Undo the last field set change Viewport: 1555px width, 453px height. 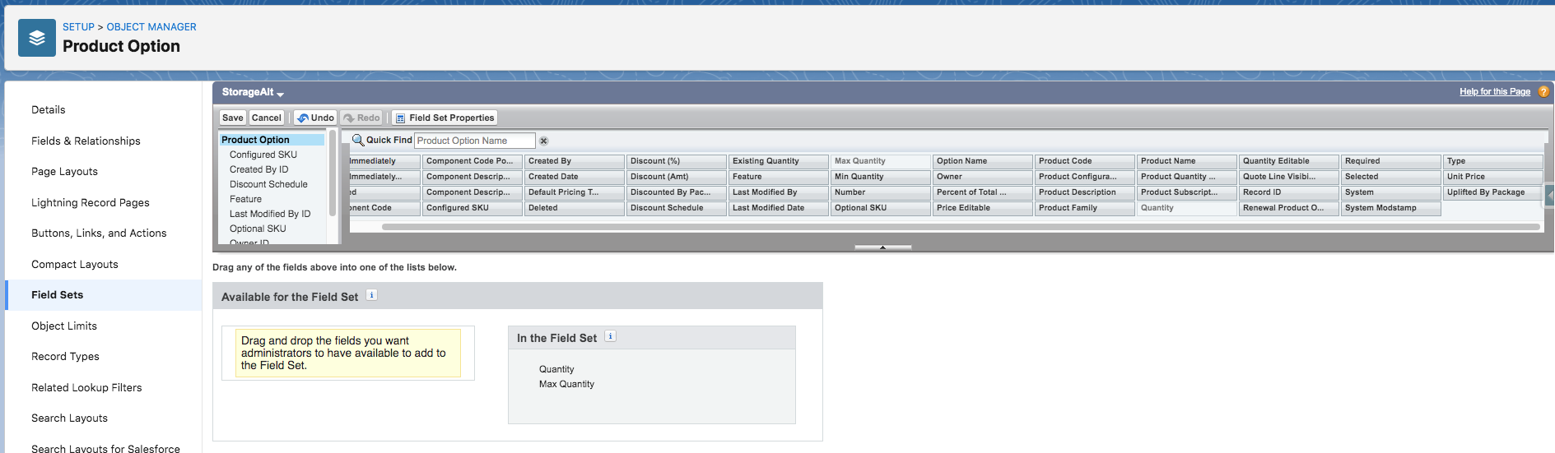coord(315,118)
